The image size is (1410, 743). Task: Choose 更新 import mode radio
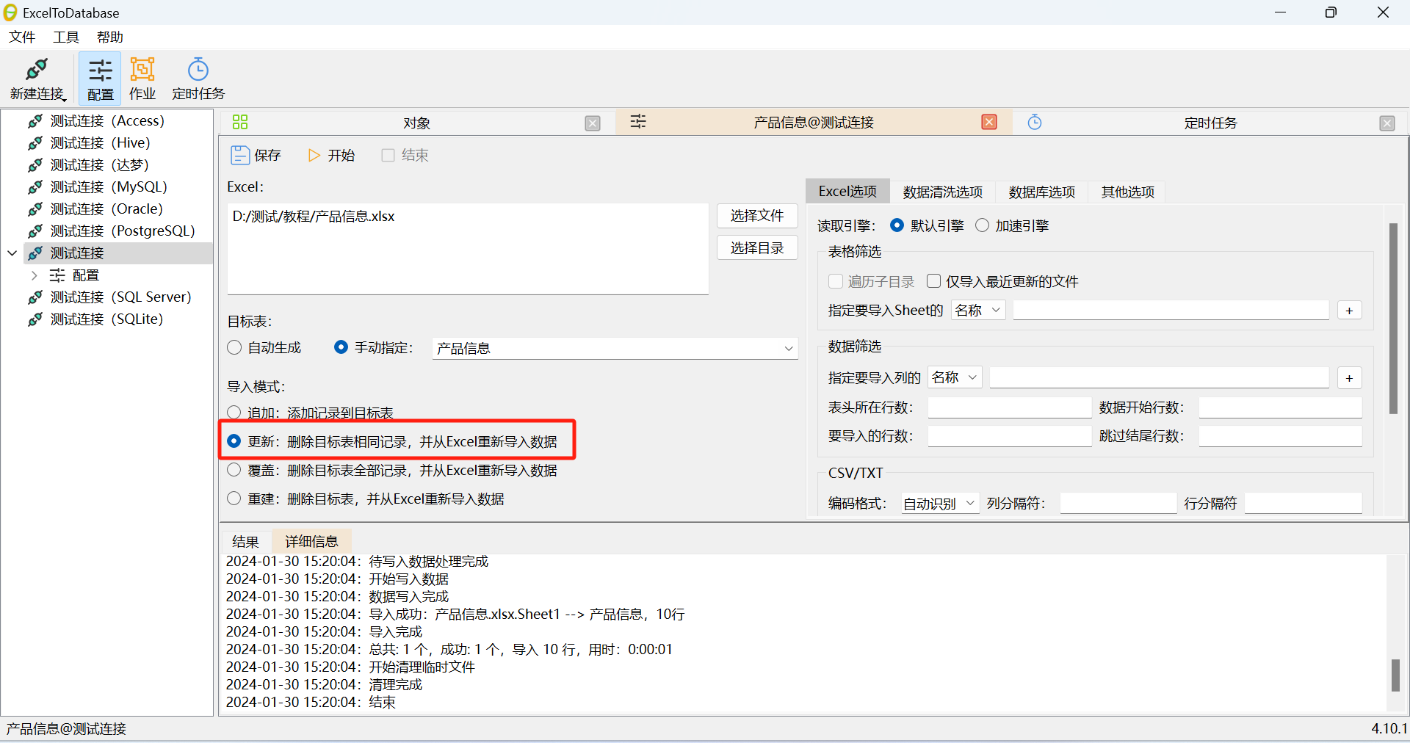pyautogui.click(x=234, y=441)
